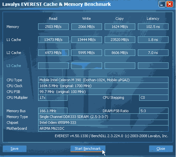Click the Memory Type label
Screen dimensions: 176x157
point(17,117)
